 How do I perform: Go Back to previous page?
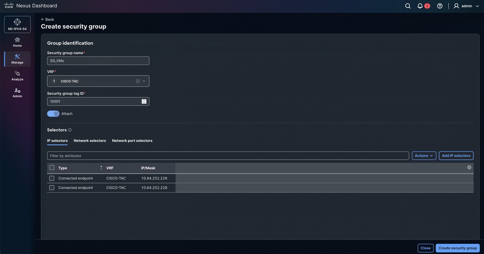point(47,19)
